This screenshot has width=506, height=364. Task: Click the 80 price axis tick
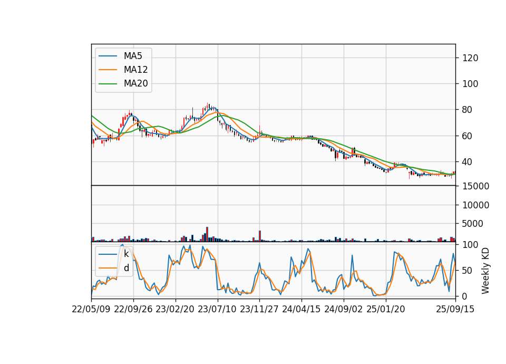468,110
